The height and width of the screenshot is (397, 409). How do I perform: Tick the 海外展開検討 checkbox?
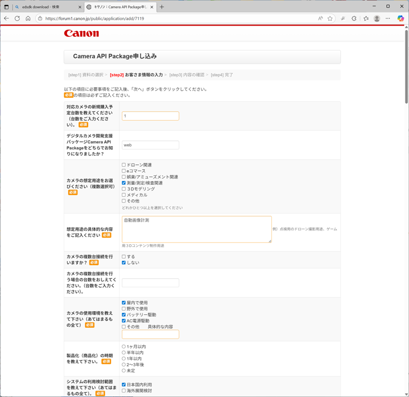[x=124, y=391]
